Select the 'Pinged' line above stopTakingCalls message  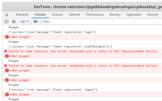coord(14,42)
